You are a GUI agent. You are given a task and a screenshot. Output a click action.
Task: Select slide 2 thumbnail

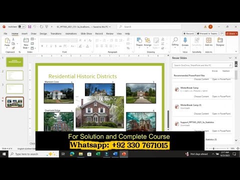14,75
